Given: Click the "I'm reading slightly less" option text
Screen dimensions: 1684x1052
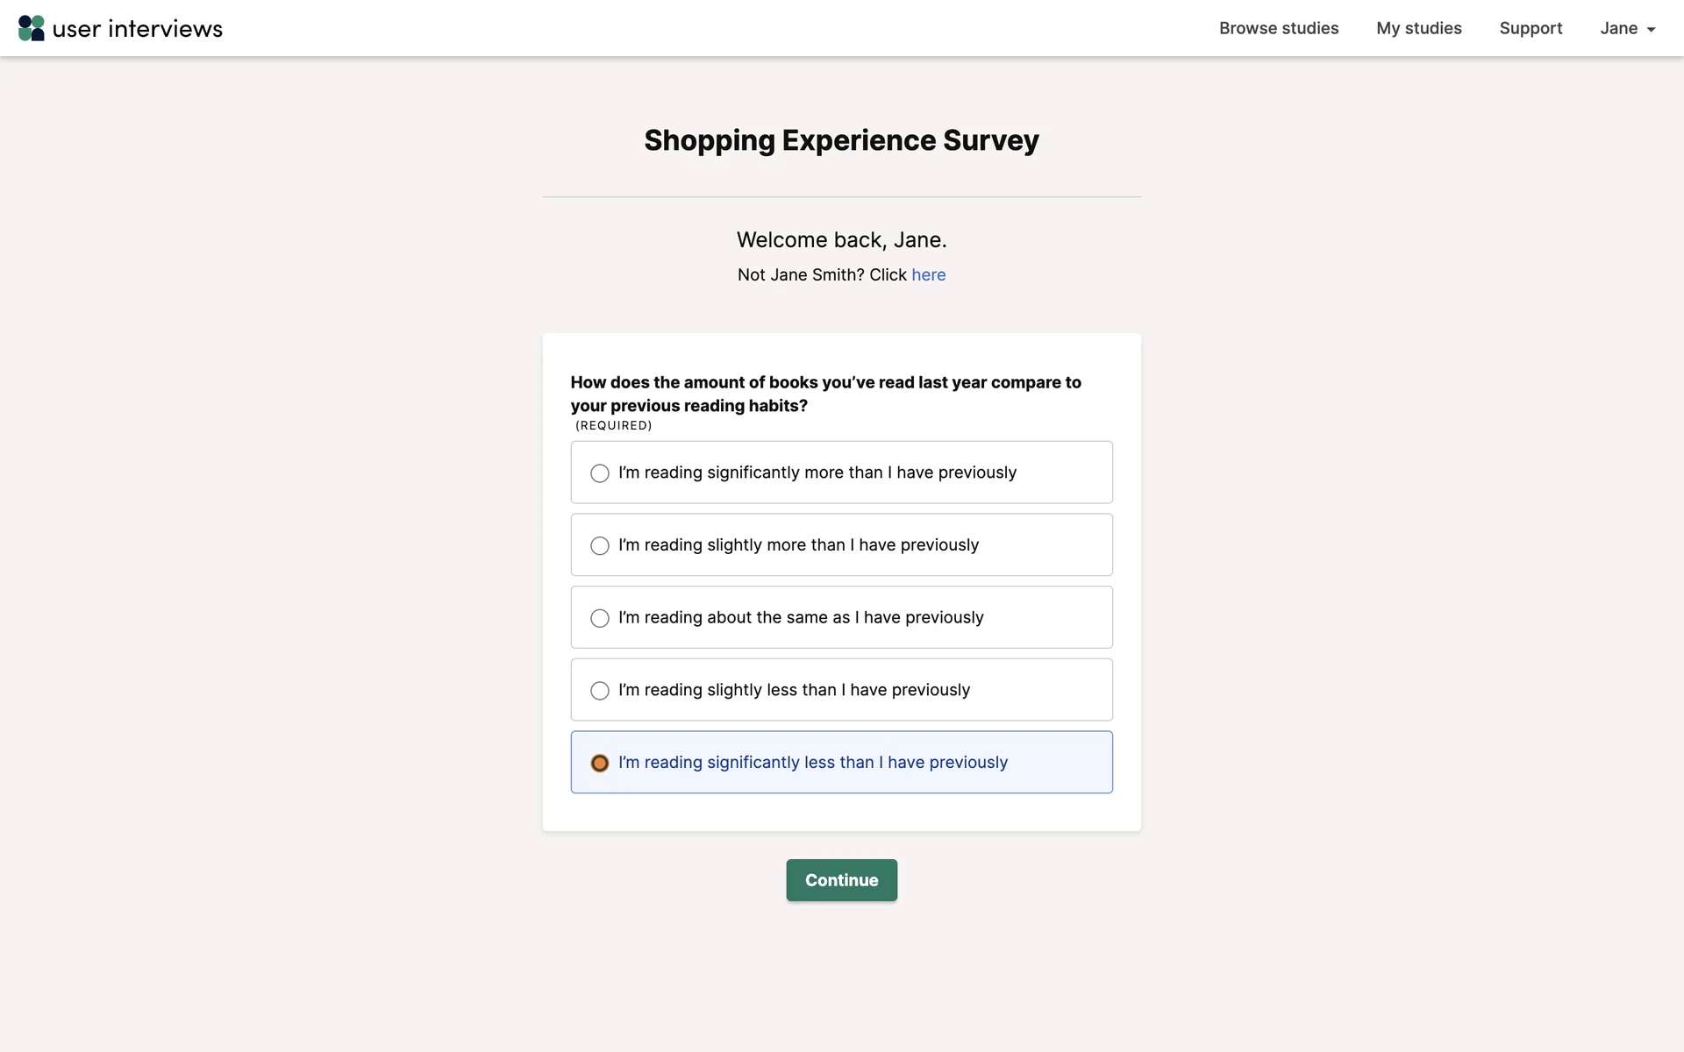Looking at the screenshot, I should point(794,690).
